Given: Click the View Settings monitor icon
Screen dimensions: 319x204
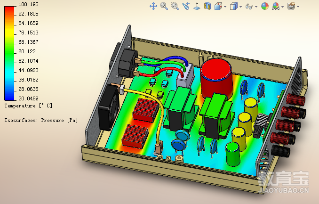Looking at the screenshot, I should (x=291, y=6).
